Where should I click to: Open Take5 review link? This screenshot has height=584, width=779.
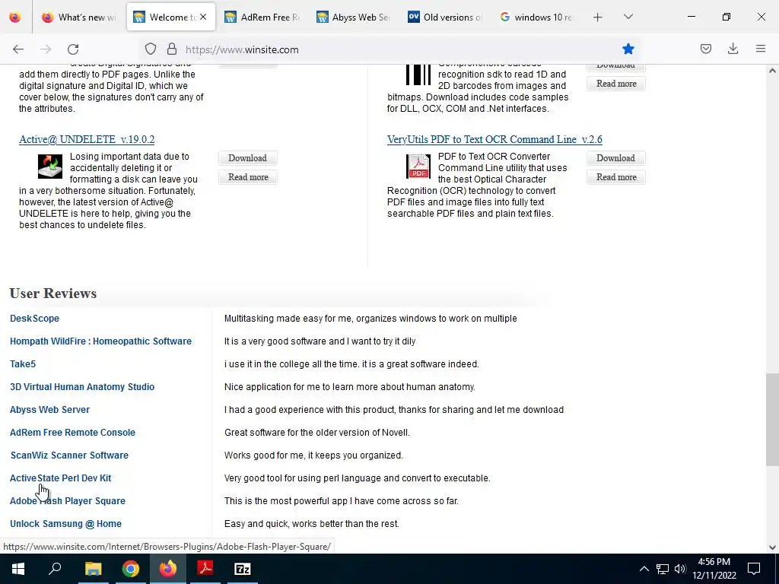coord(23,364)
